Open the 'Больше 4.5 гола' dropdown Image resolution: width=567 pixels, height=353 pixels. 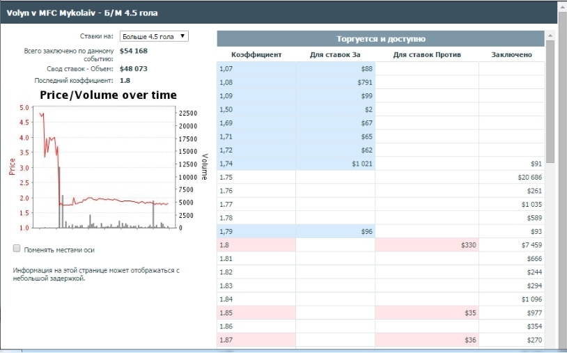coord(154,36)
